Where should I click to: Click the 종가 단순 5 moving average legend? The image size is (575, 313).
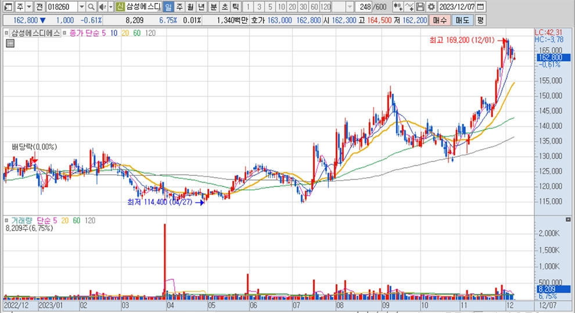tap(87, 33)
